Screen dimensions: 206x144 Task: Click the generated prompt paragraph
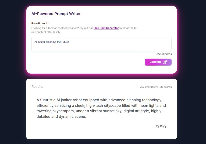point(101,108)
